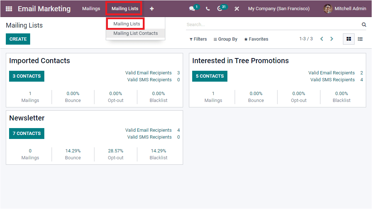372x209 pixels.
Task: Select Mailing Lists in the top menu
Action: 124,8
